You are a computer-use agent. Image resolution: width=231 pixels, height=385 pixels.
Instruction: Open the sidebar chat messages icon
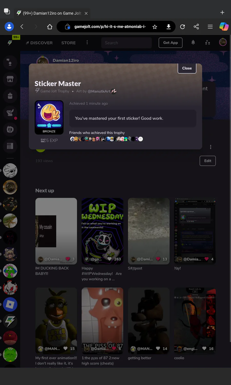tap(10, 129)
